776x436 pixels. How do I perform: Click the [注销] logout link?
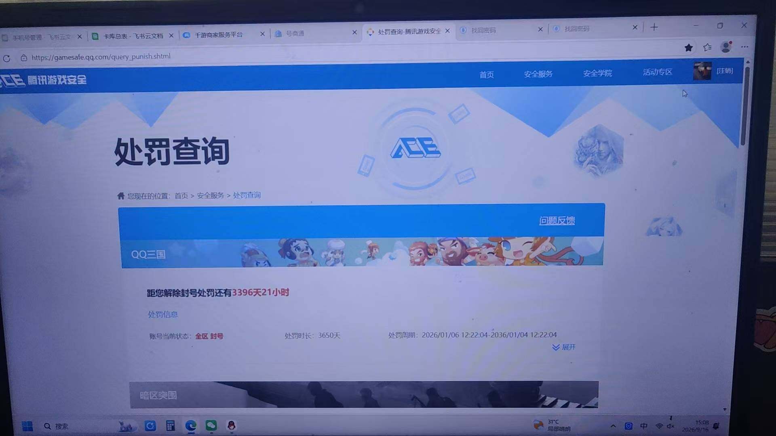coord(725,71)
